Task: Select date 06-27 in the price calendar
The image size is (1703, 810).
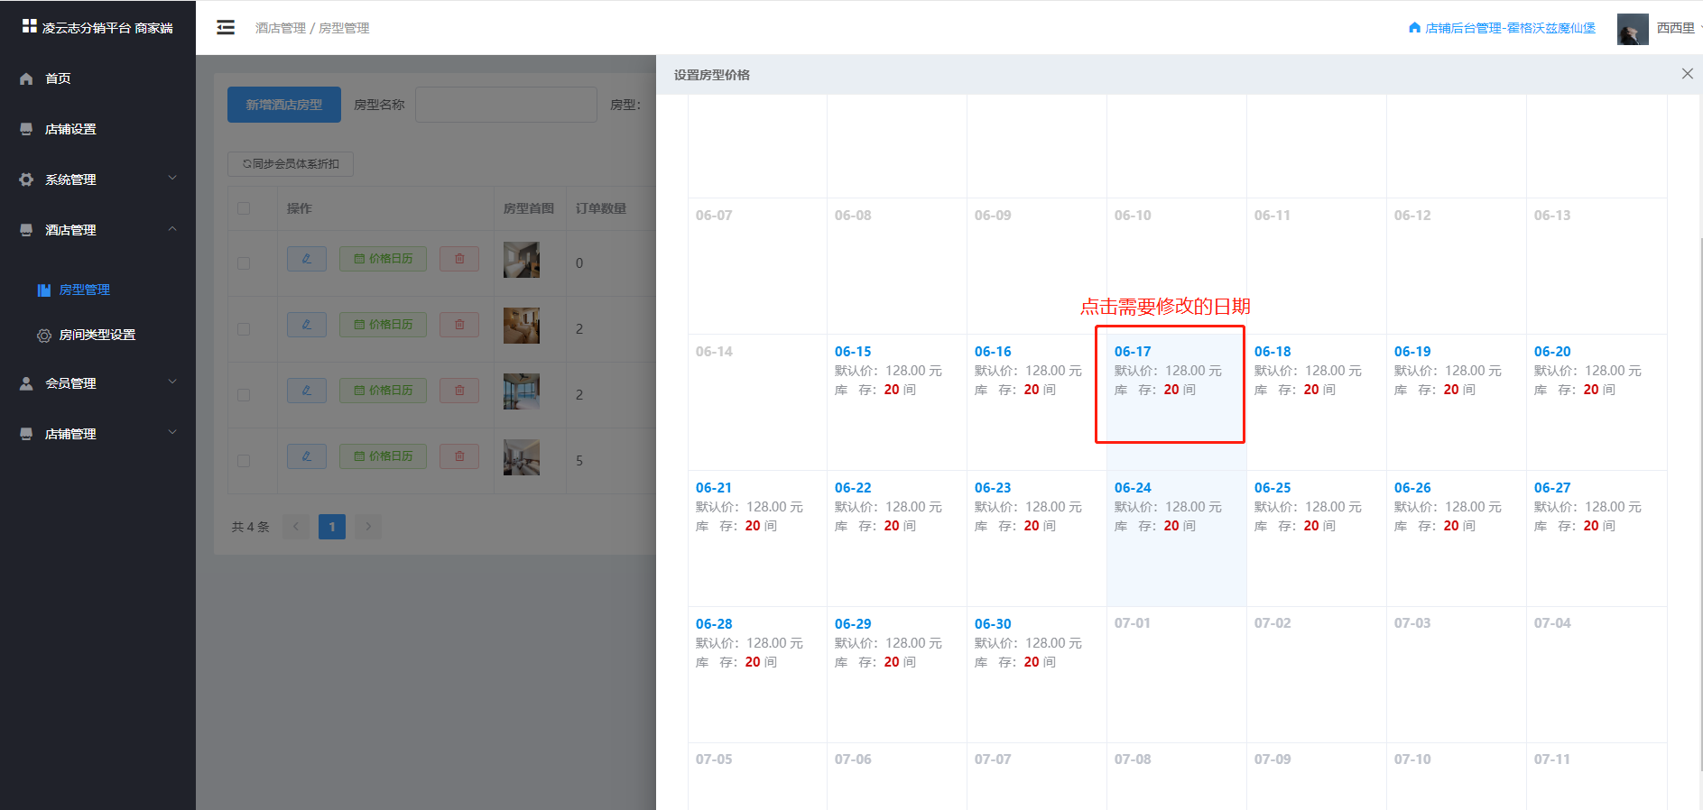Action: (1597, 538)
